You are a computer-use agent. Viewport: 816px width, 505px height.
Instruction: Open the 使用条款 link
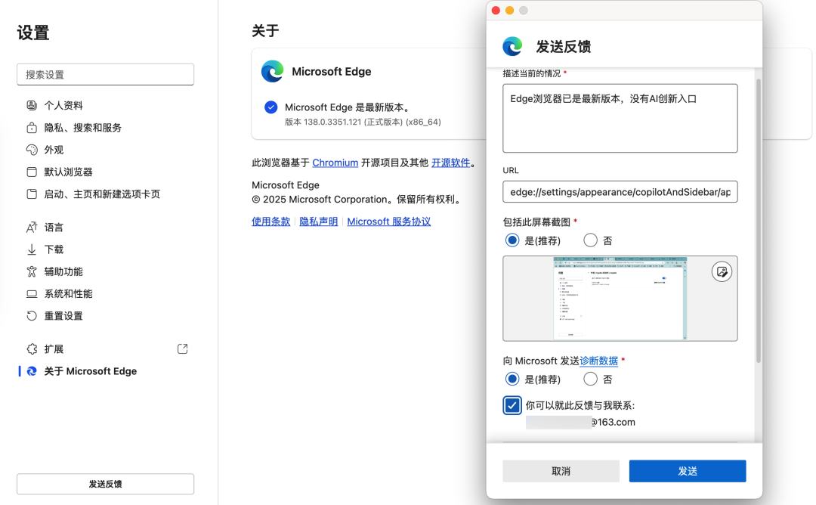271,222
